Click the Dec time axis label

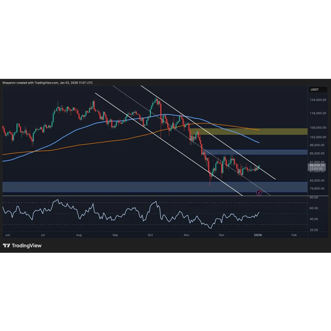tap(222, 235)
